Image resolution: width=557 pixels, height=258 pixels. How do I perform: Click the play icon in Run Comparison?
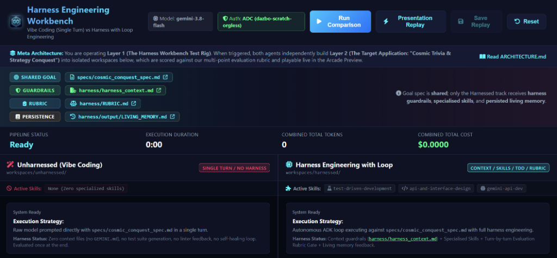pyautogui.click(x=319, y=21)
